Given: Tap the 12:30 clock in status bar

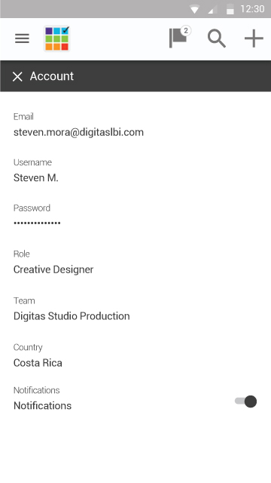Looking at the screenshot, I should click(253, 9).
